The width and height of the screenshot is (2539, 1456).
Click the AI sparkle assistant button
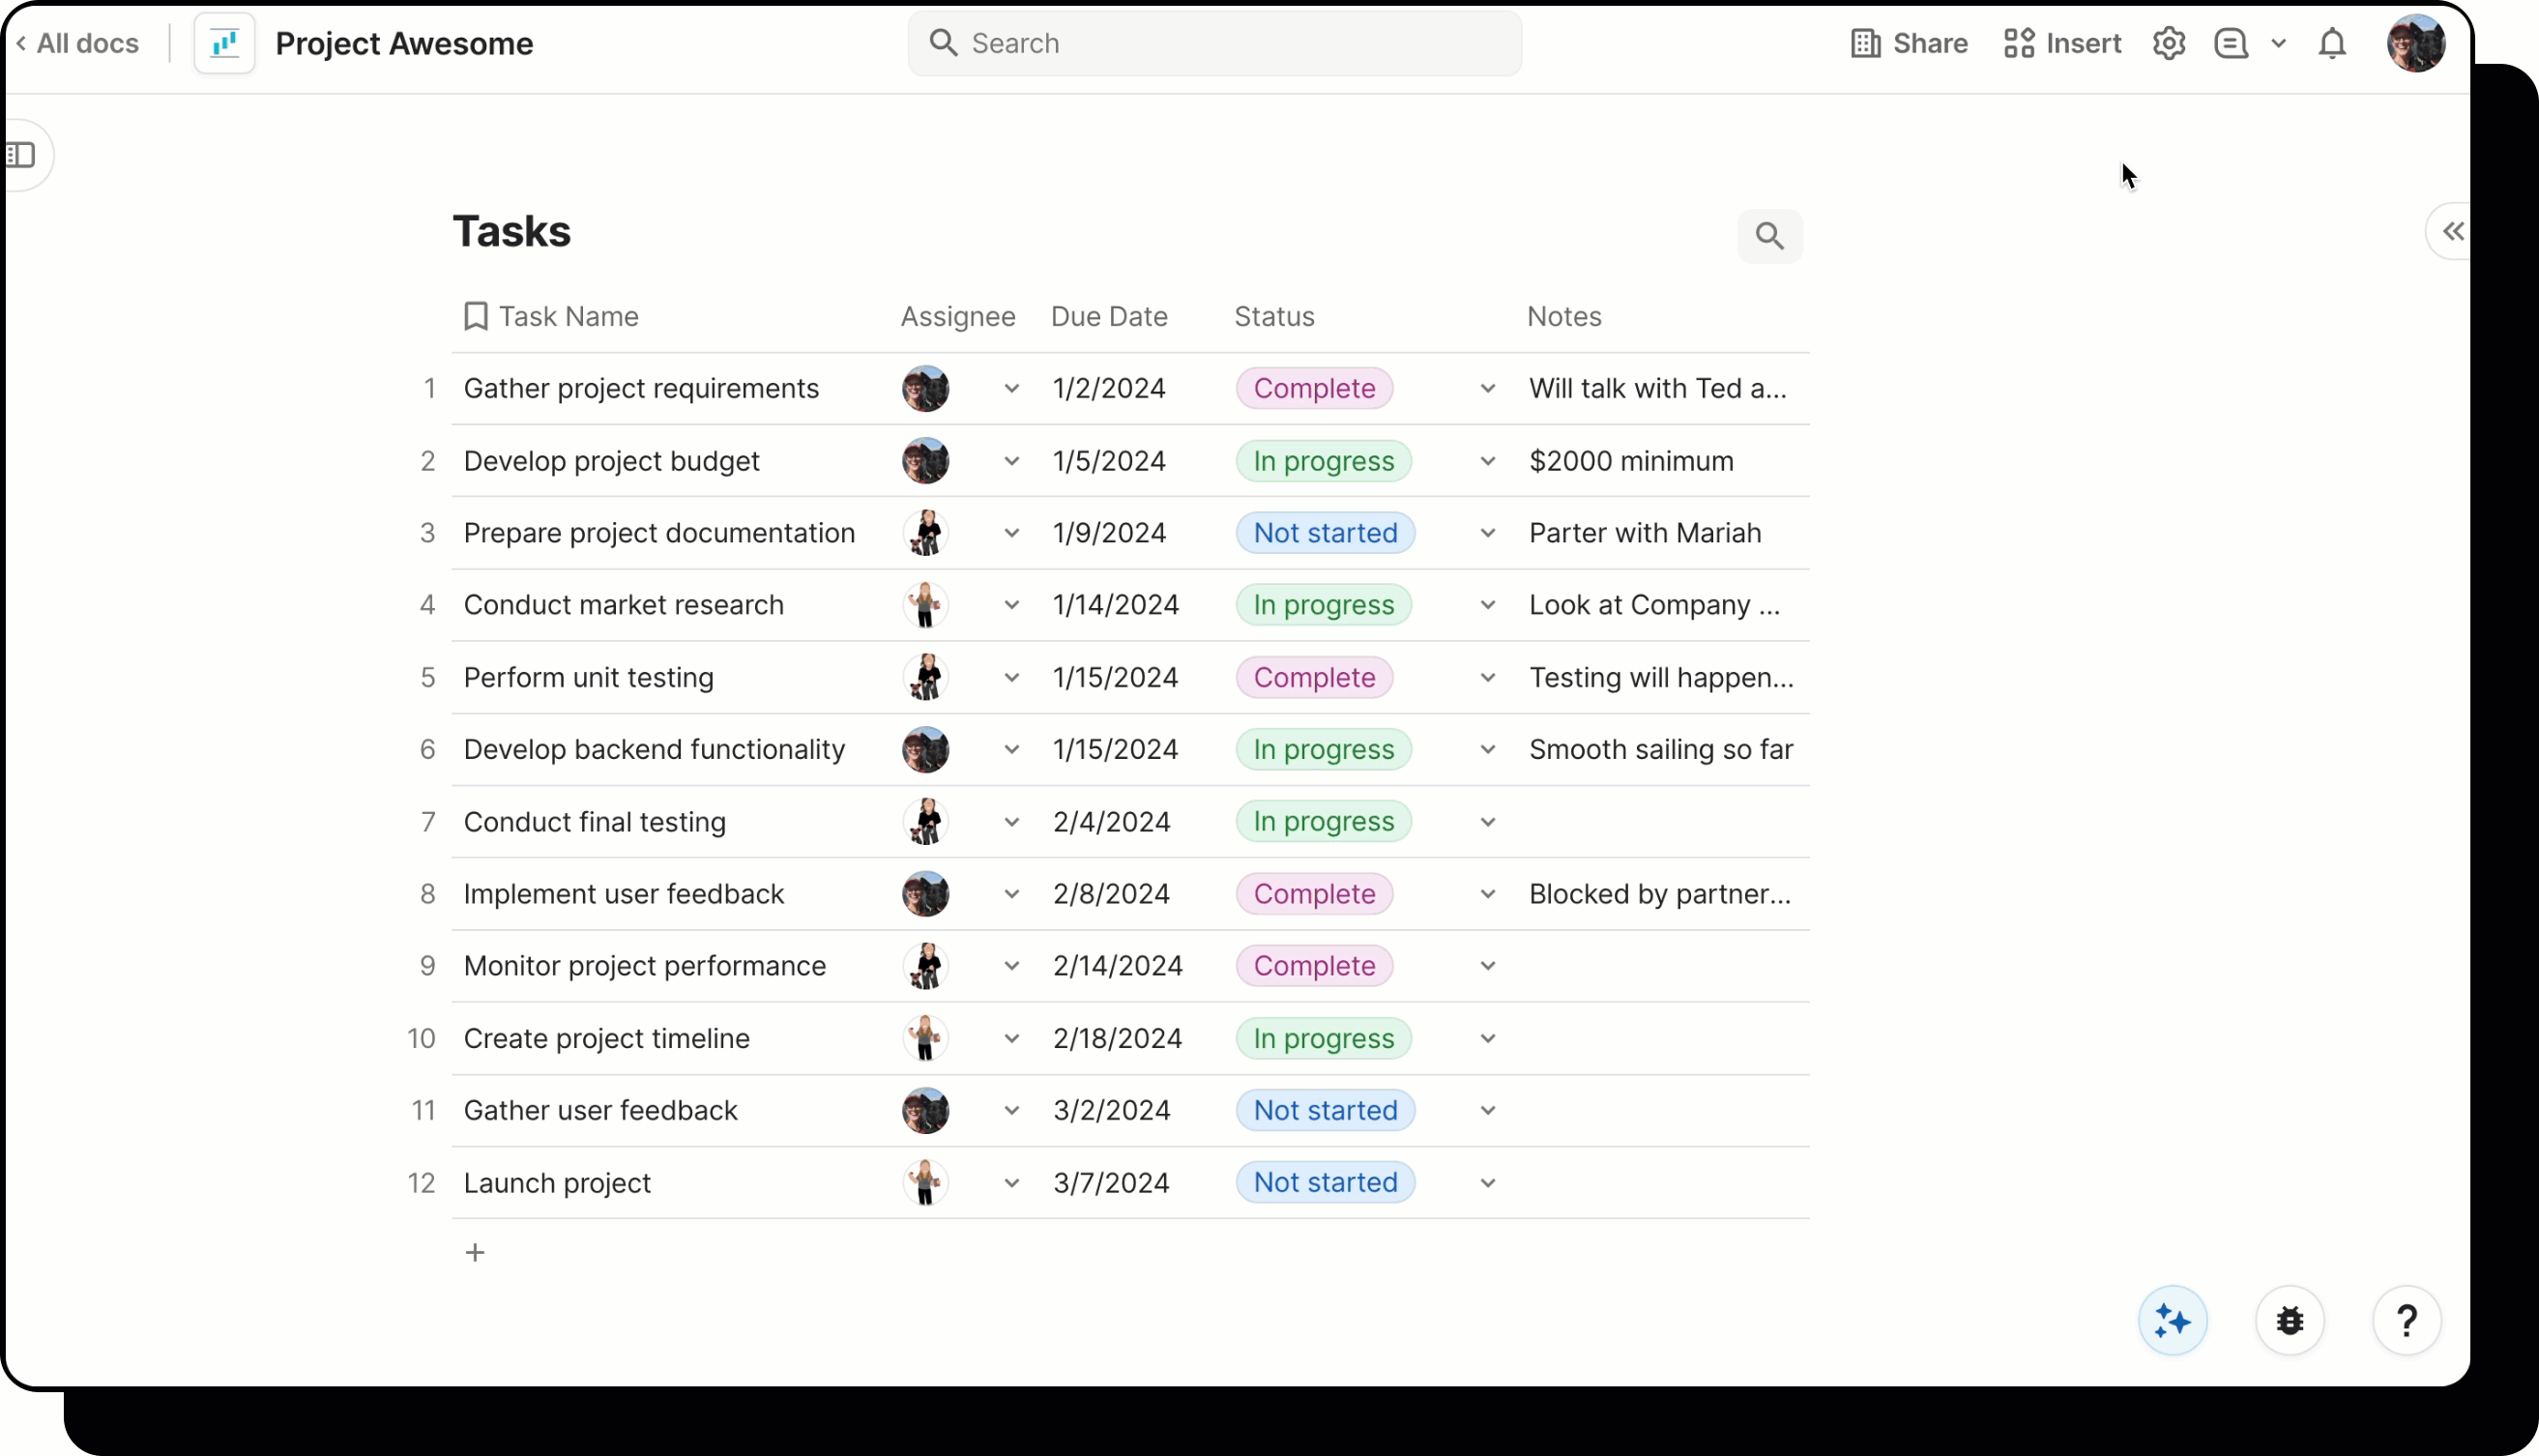pyautogui.click(x=2172, y=1321)
